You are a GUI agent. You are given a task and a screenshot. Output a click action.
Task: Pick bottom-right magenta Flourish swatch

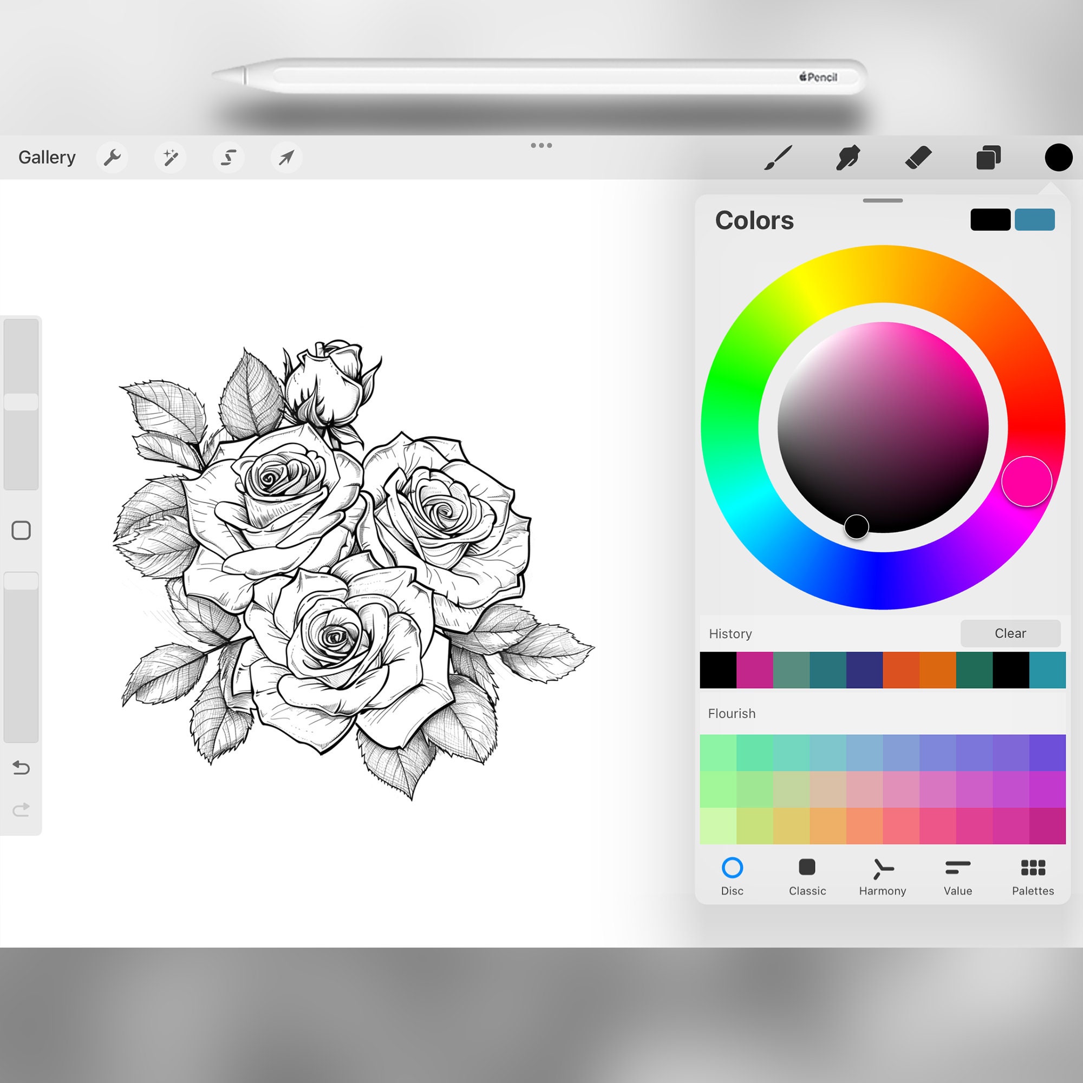1047,826
